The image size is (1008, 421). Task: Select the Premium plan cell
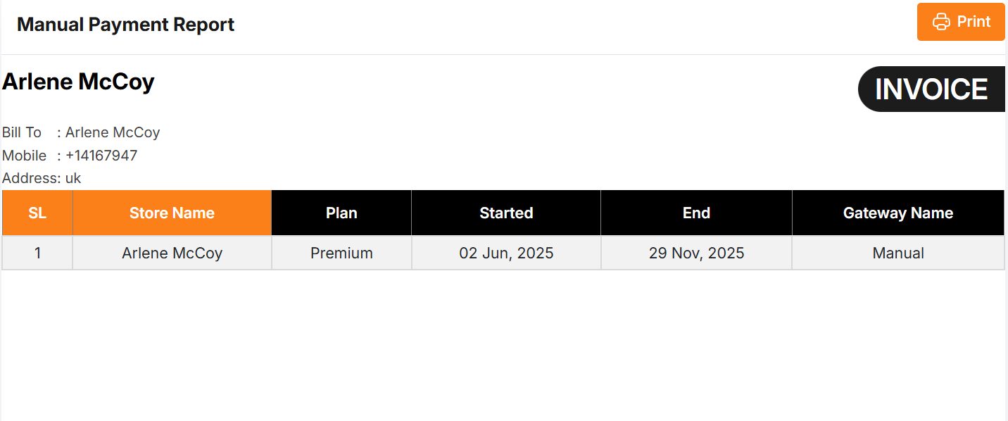coord(341,253)
